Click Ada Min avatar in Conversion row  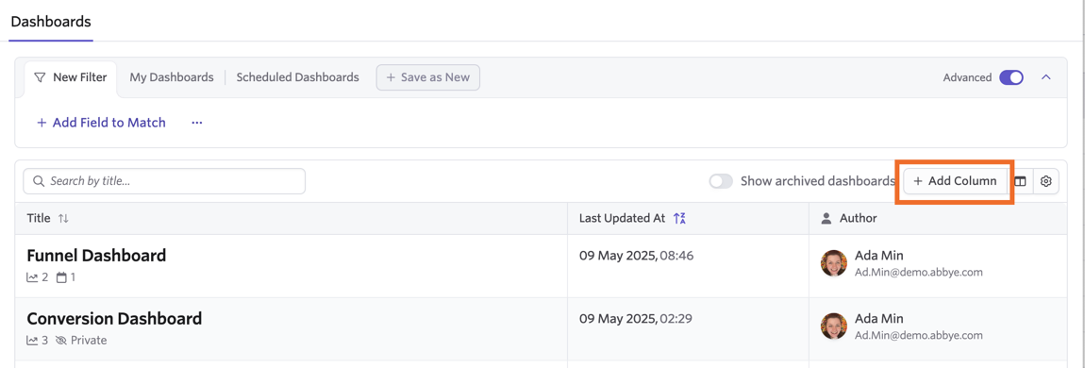point(835,326)
